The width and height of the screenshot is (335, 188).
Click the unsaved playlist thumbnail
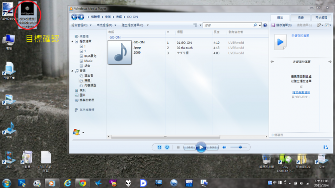[281, 42]
